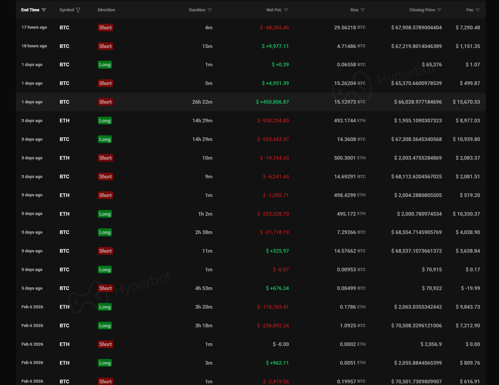Click the closing price $ 70,922

(x=432, y=288)
